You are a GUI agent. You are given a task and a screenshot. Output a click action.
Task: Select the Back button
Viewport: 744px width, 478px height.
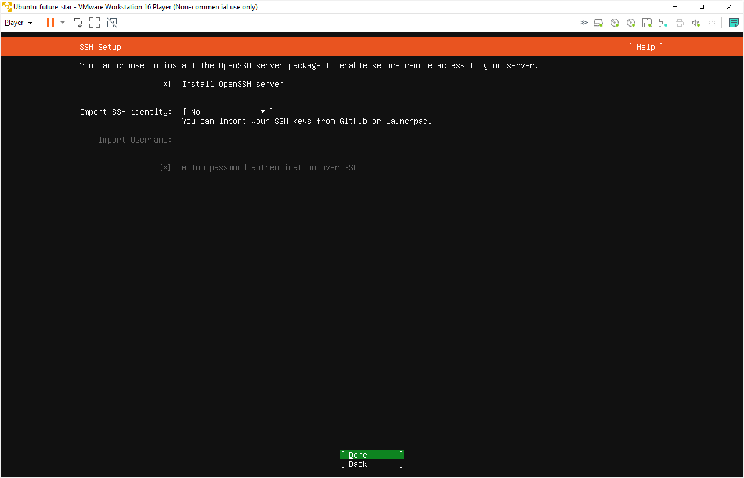pos(372,464)
